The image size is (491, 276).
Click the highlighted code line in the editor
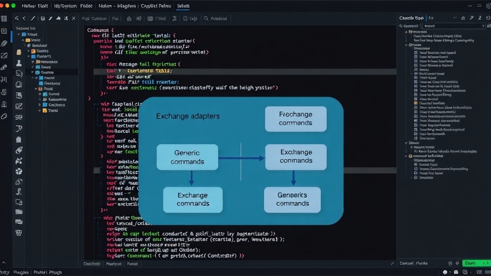245,71
